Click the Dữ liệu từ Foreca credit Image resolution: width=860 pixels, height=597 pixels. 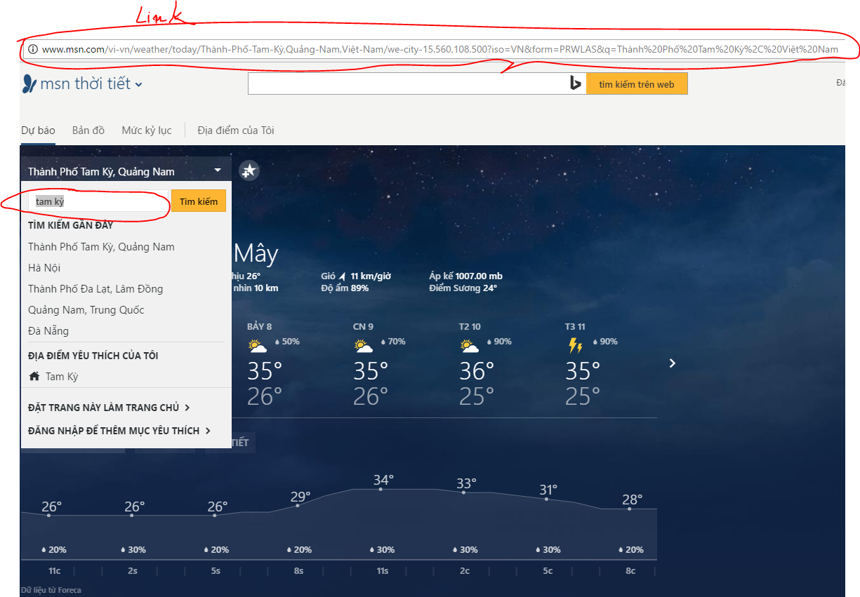point(51,590)
